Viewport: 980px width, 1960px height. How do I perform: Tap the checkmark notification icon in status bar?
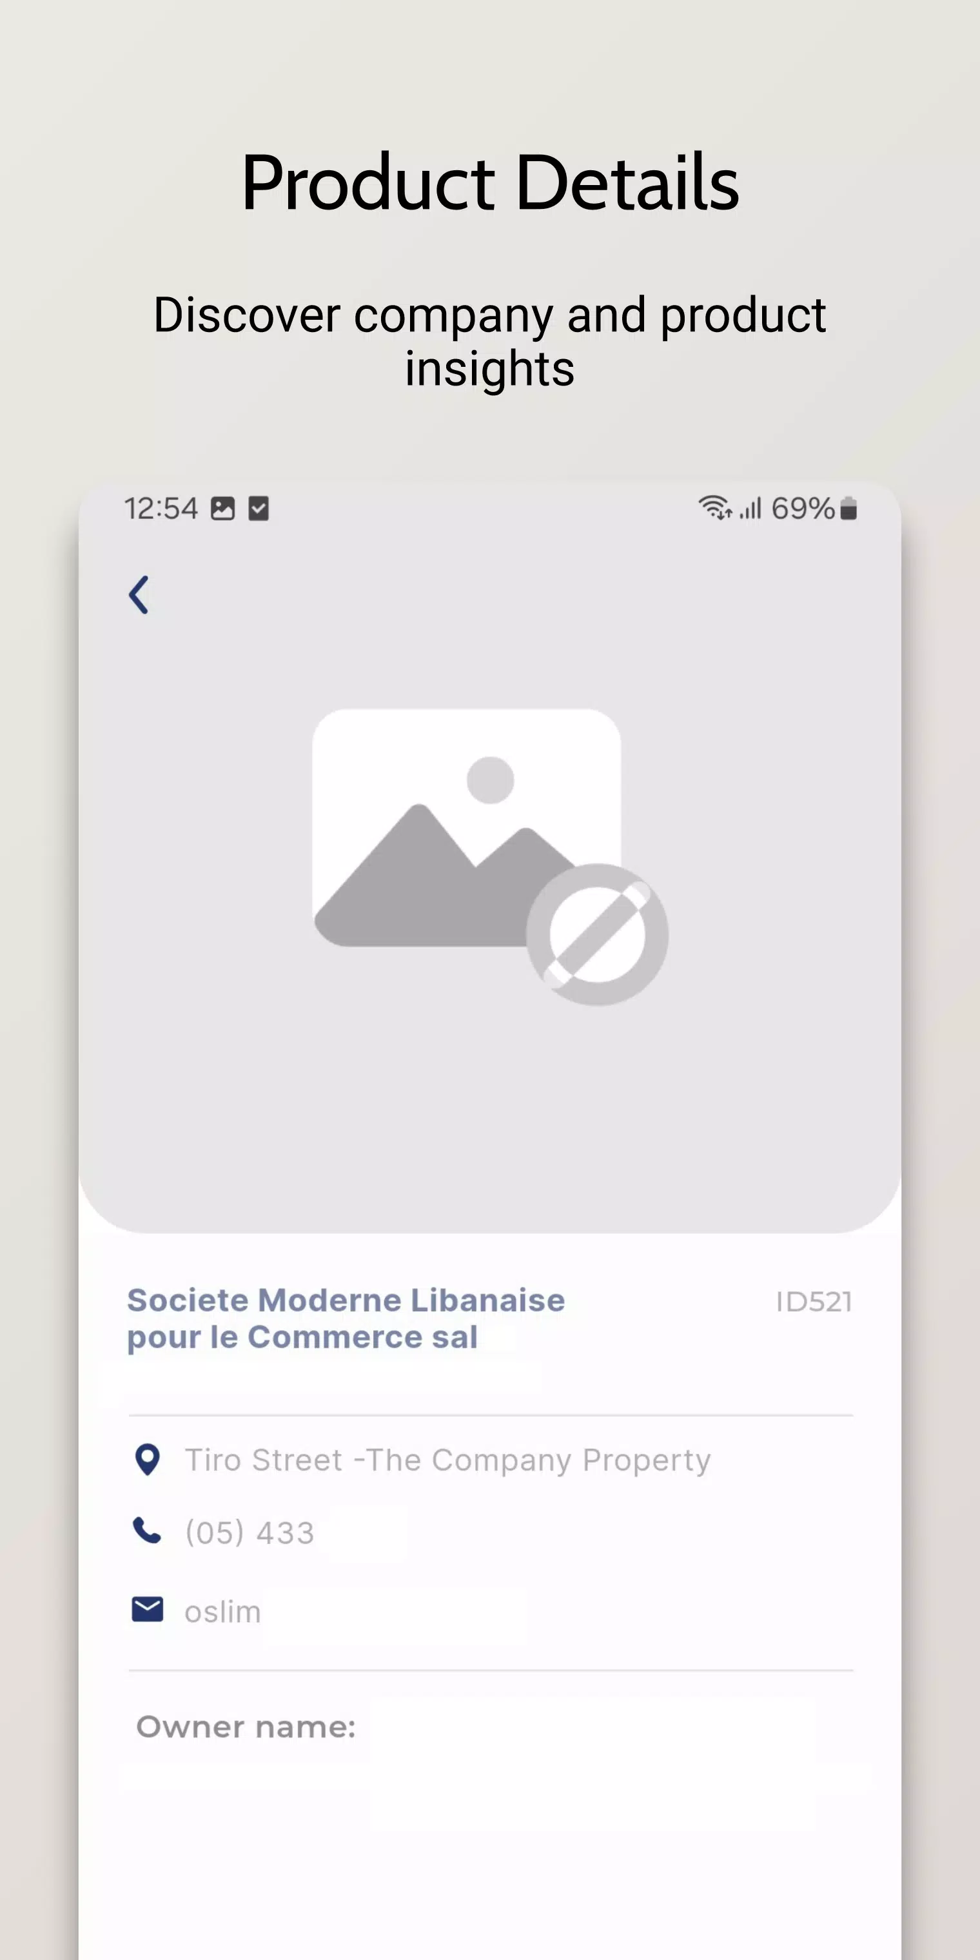click(x=259, y=508)
